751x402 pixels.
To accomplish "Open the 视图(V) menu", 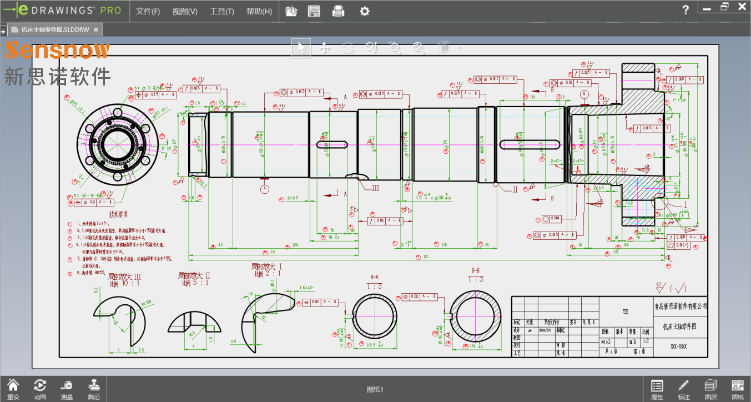I will [x=185, y=11].
